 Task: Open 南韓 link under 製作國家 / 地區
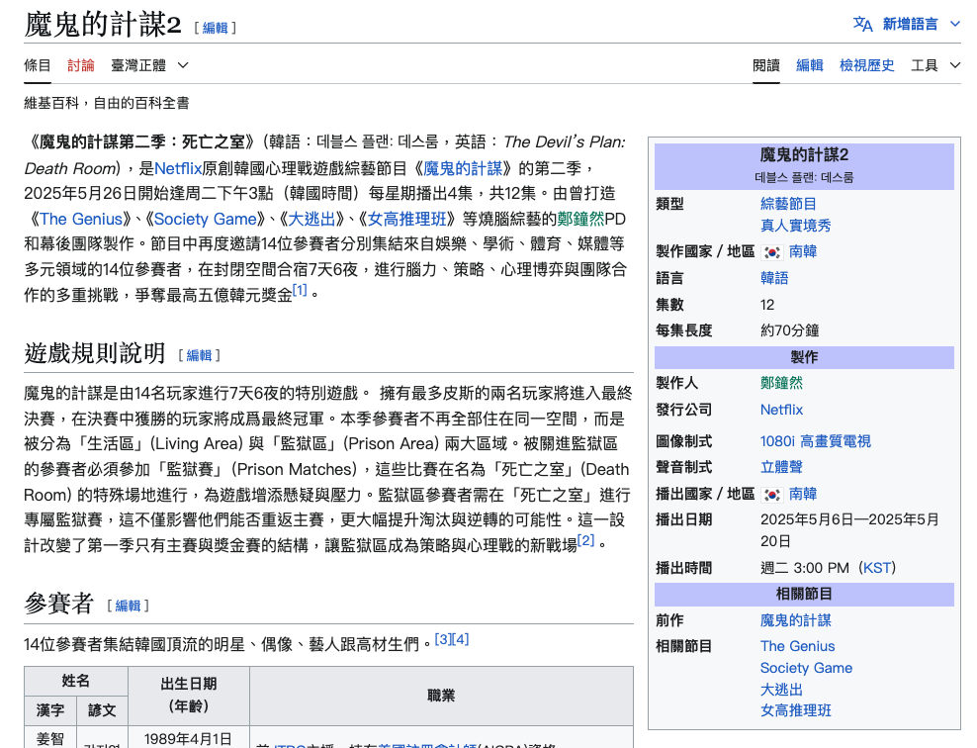[x=803, y=252]
